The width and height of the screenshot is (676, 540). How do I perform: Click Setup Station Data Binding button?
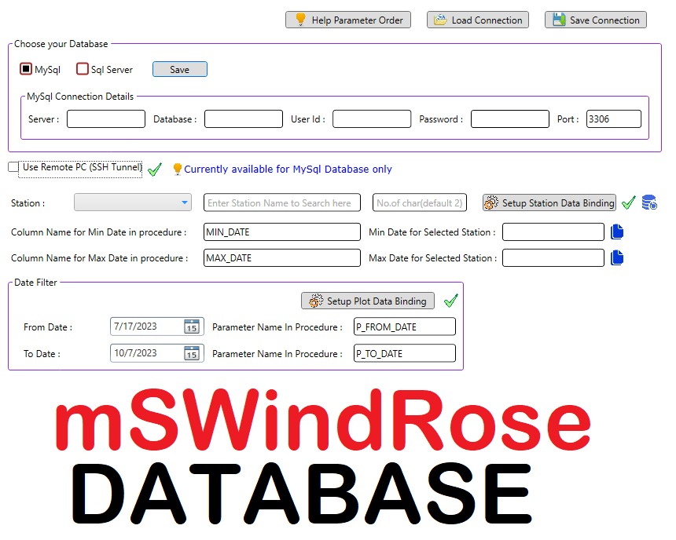click(549, 202)
